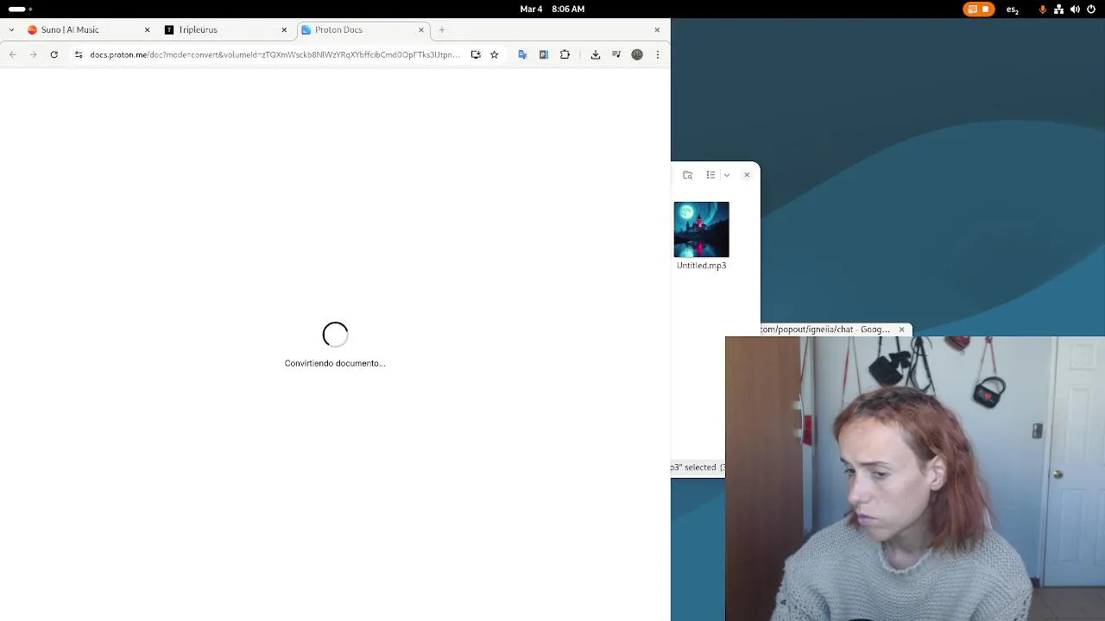Open a new browser tab
The width and height of the screenshot is (1105, 621).
[442, 29]
